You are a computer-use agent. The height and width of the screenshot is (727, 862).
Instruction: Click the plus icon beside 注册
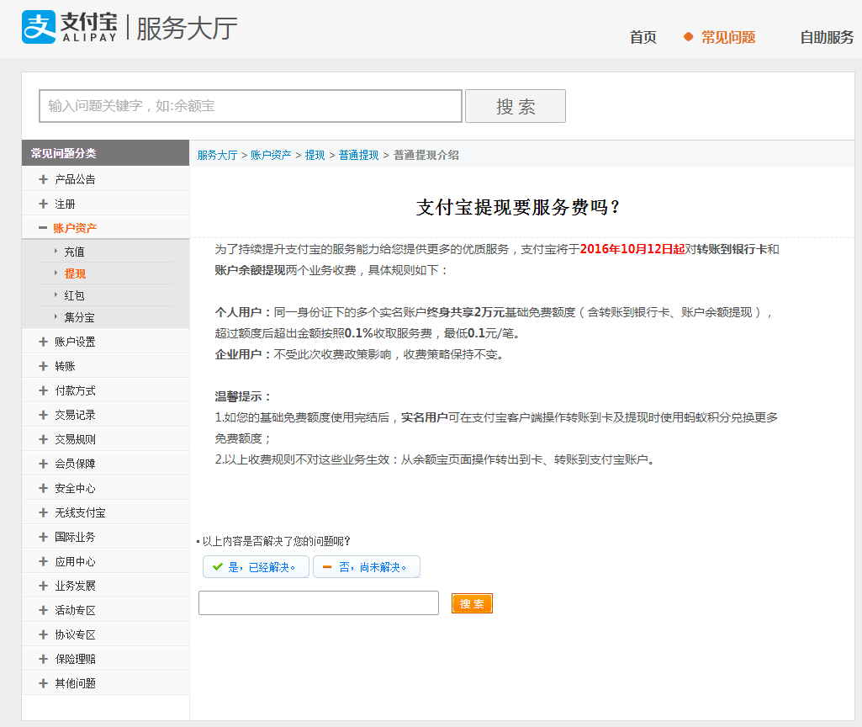(x=43, y=204)
